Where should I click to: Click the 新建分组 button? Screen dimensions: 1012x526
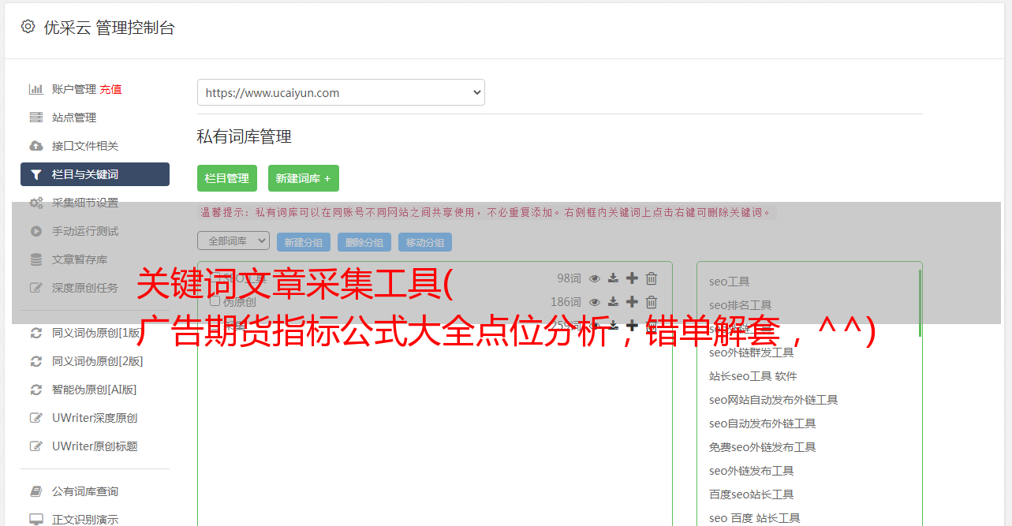304,242
